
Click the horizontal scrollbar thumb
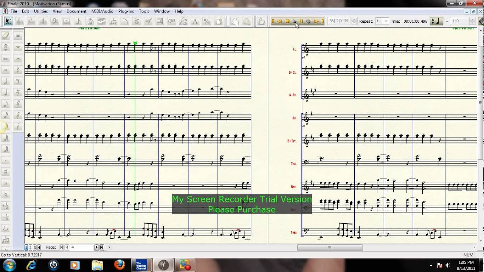(330, 247)
